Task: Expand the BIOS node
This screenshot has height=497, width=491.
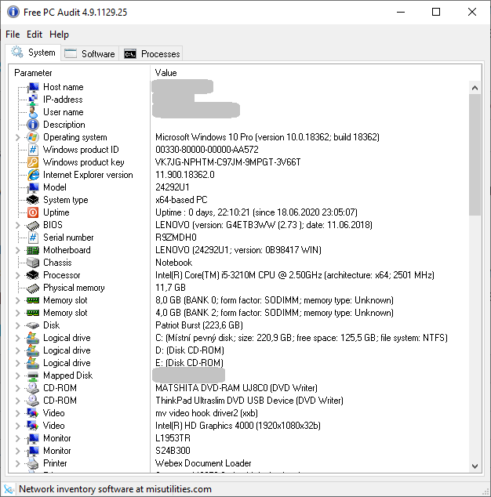Action: [18, 225]
